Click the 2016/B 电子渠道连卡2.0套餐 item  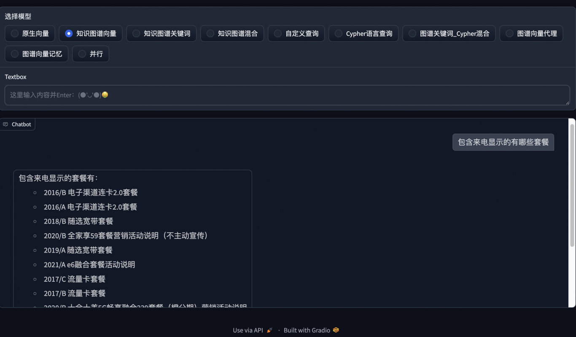click(91, 192)
